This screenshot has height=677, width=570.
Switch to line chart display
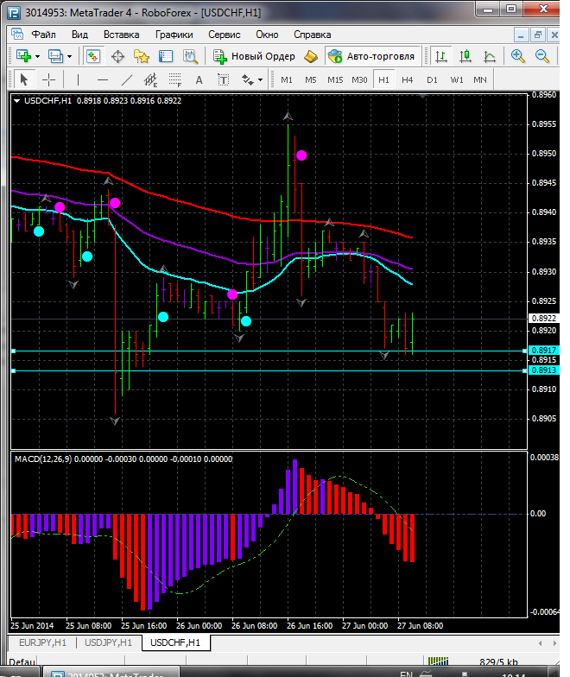pos(489,57)
